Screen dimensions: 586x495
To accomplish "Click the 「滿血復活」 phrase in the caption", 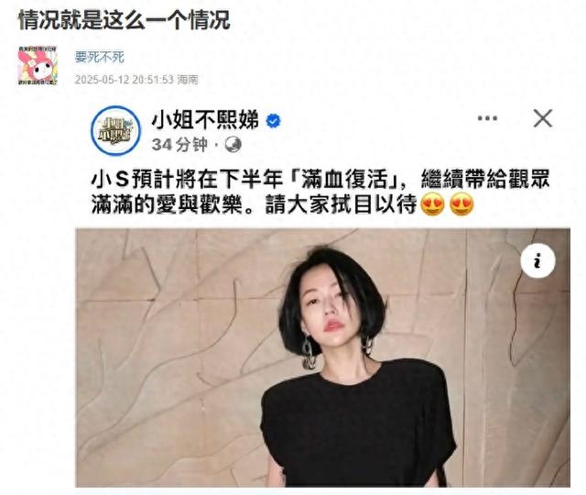I will (x=344, y=180).
